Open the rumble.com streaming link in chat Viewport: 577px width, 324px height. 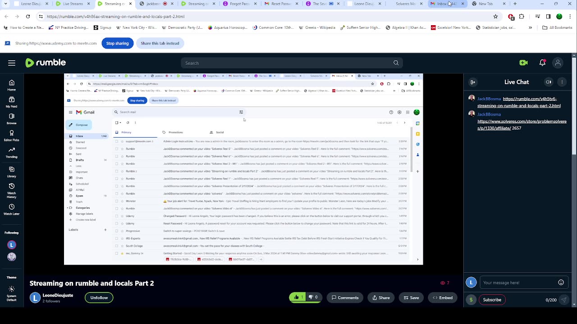tap(519, 102)
